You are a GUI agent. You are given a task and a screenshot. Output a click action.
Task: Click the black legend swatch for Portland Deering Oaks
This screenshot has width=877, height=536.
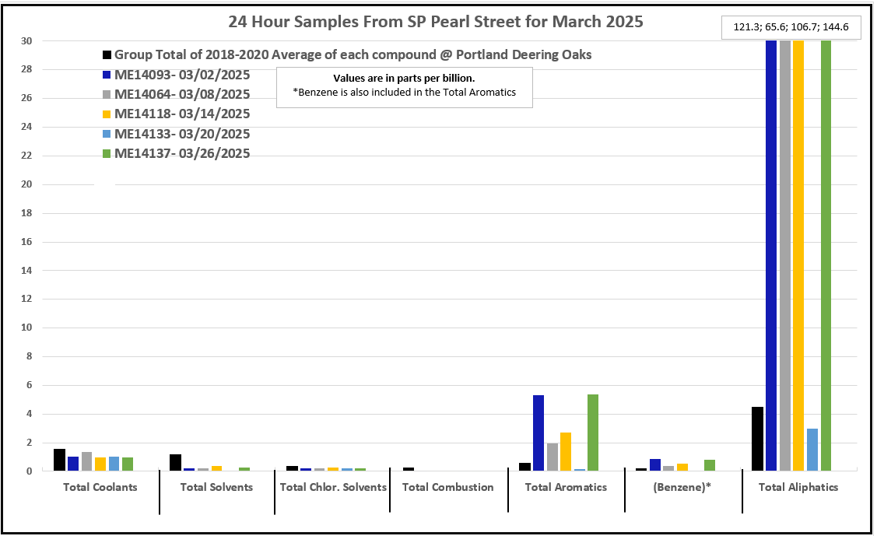point(107,55)
